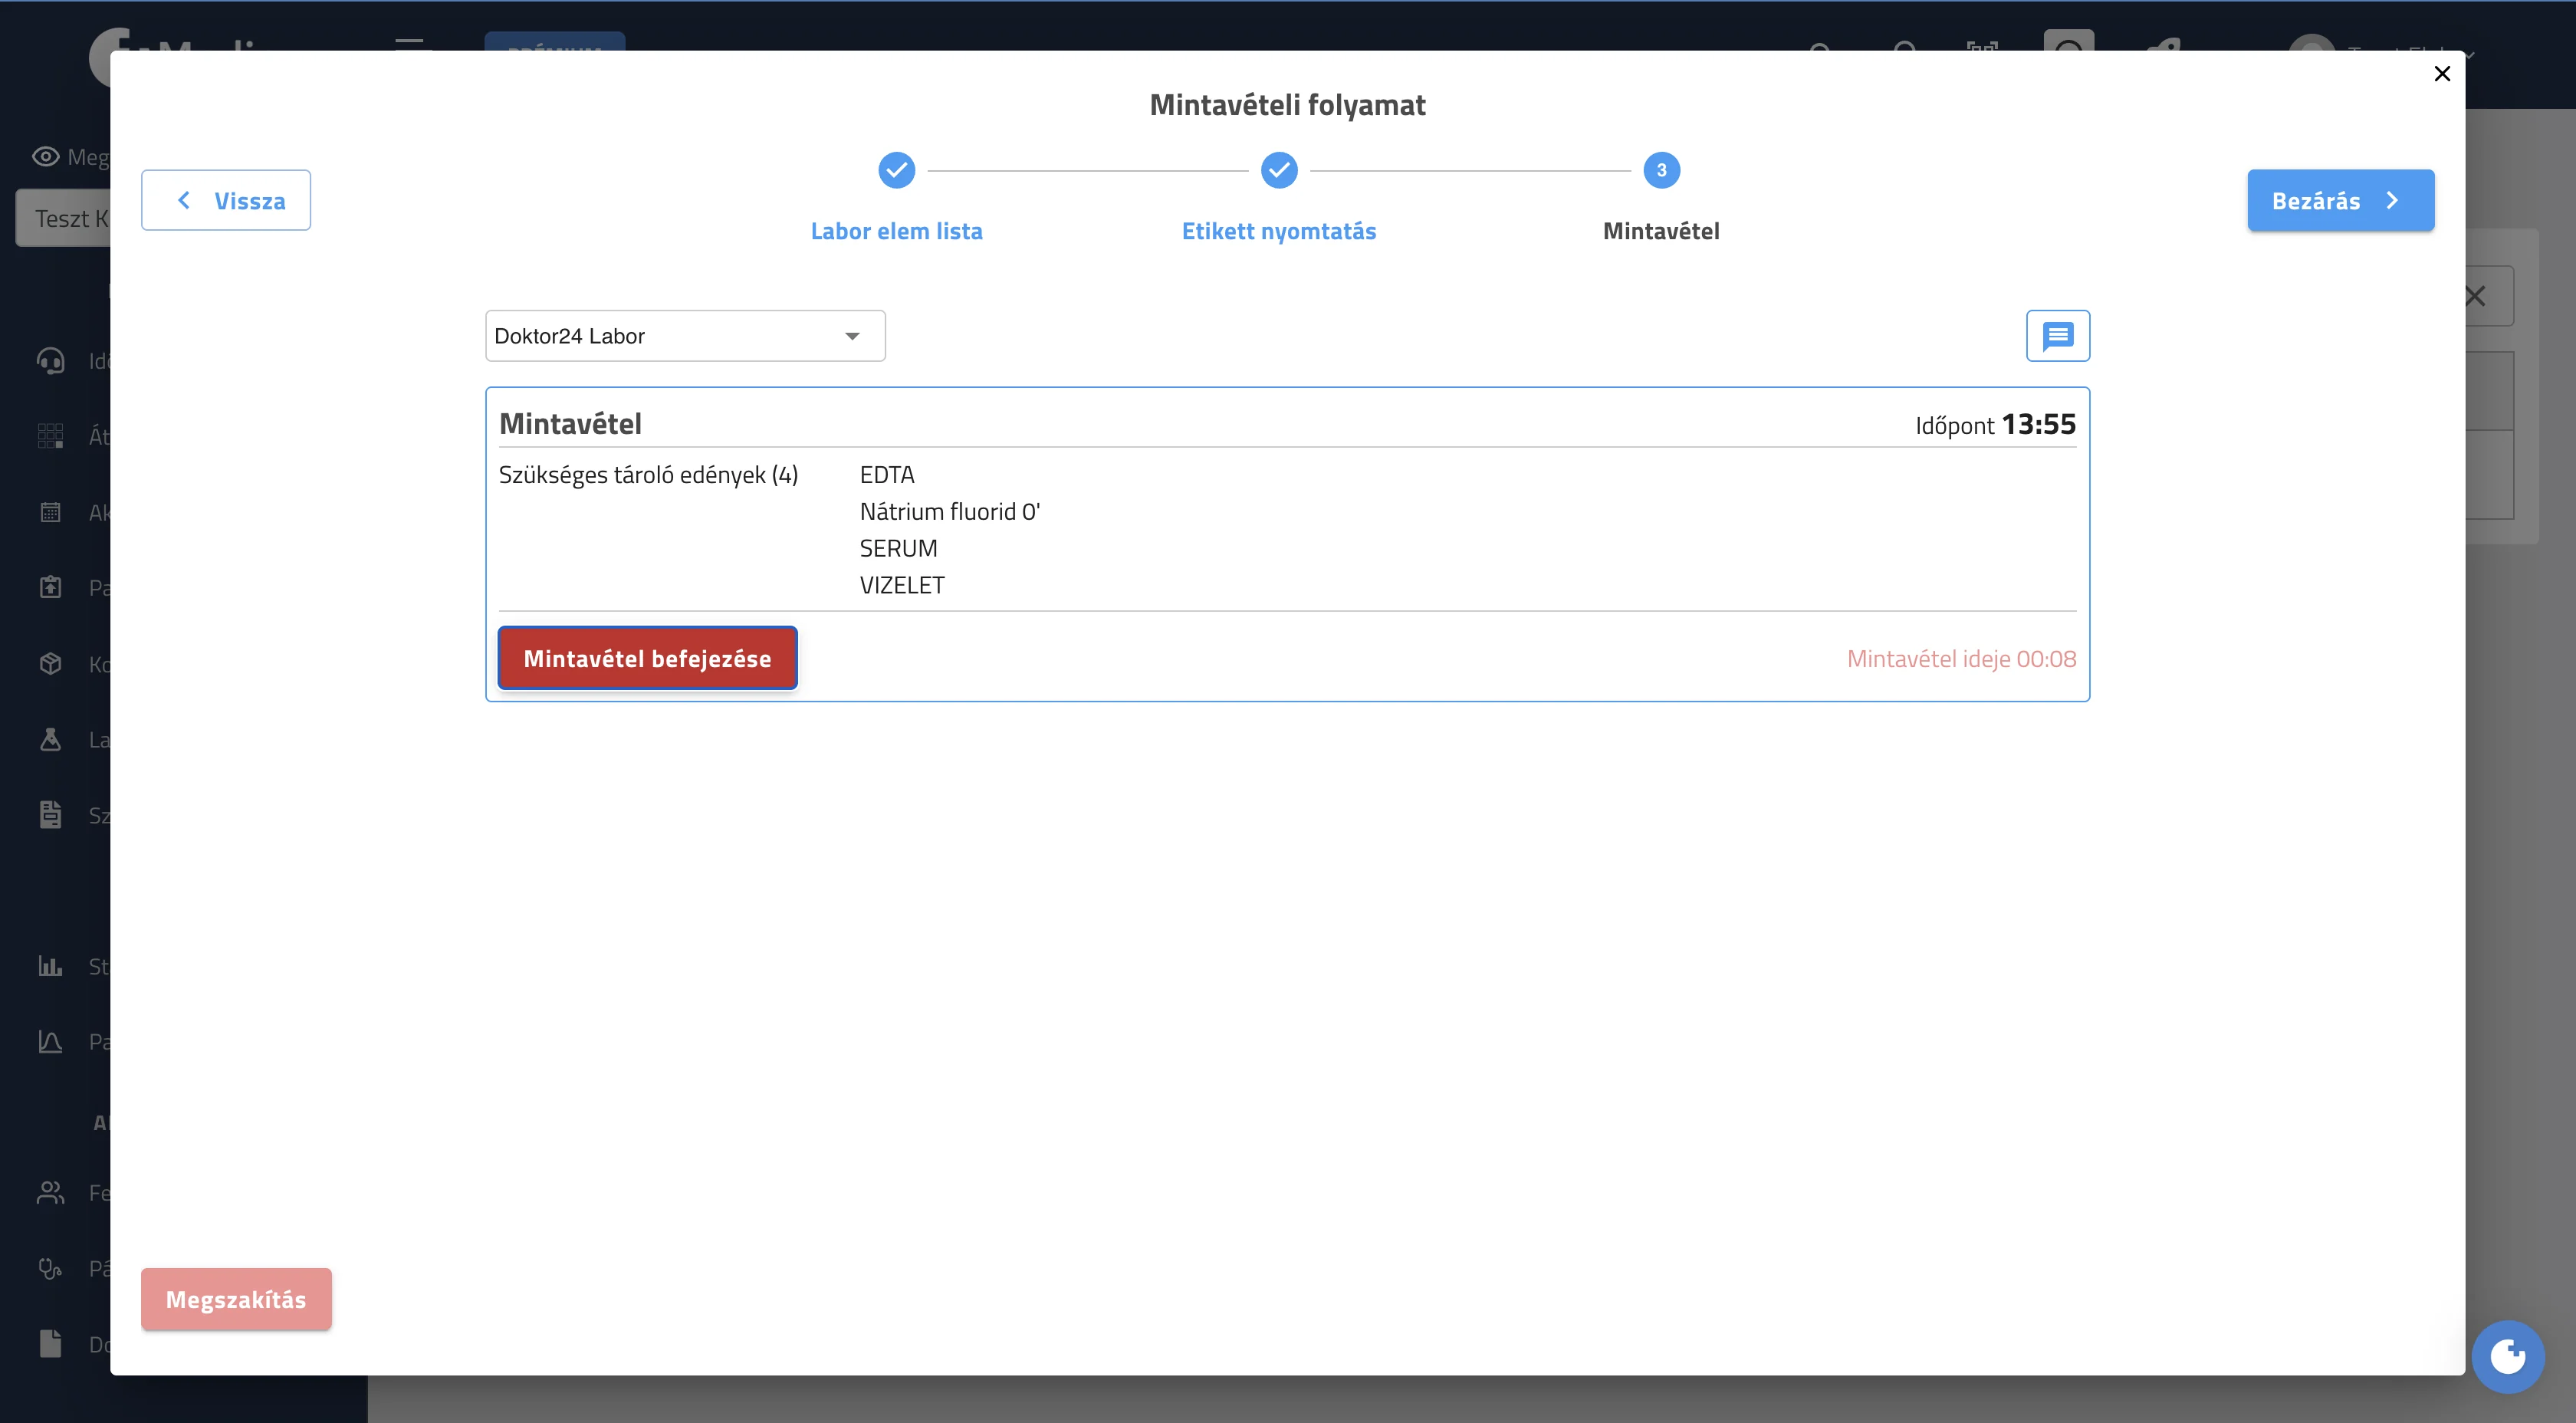Click the line graph sidebar icon
2576x1423 pixels.
pyautogui.click(x=50, y=1041)
